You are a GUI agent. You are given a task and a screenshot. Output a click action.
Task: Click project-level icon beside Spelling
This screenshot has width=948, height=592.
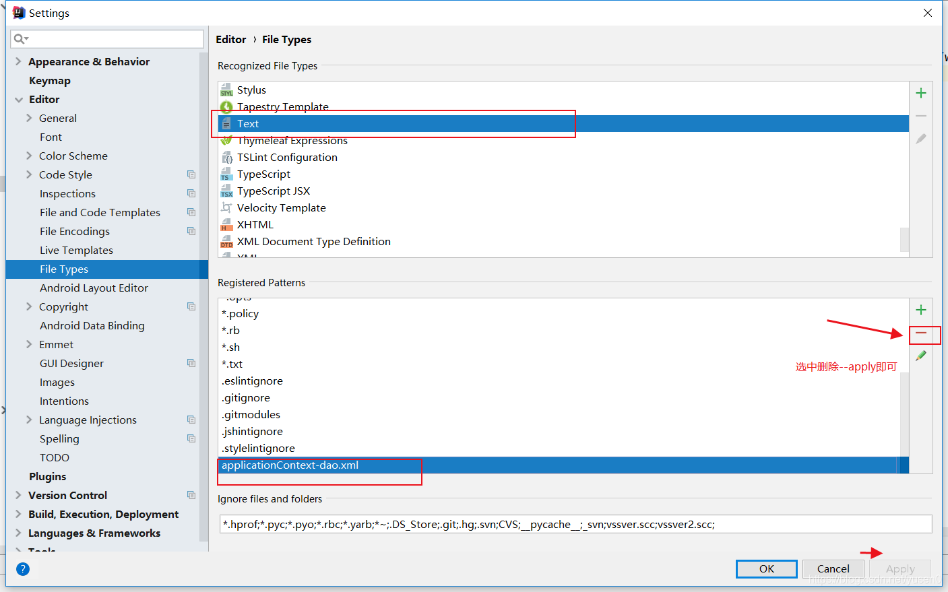pyautogui.click(x=191, y=438)
